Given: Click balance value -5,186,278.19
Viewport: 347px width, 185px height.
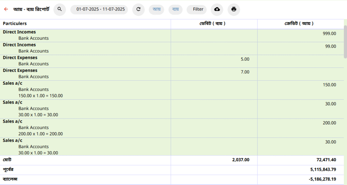Looking at the screenshot, I should click(x=323, y=179).
